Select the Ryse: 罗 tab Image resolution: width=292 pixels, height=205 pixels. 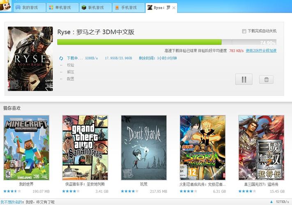[x=161, y=8]
